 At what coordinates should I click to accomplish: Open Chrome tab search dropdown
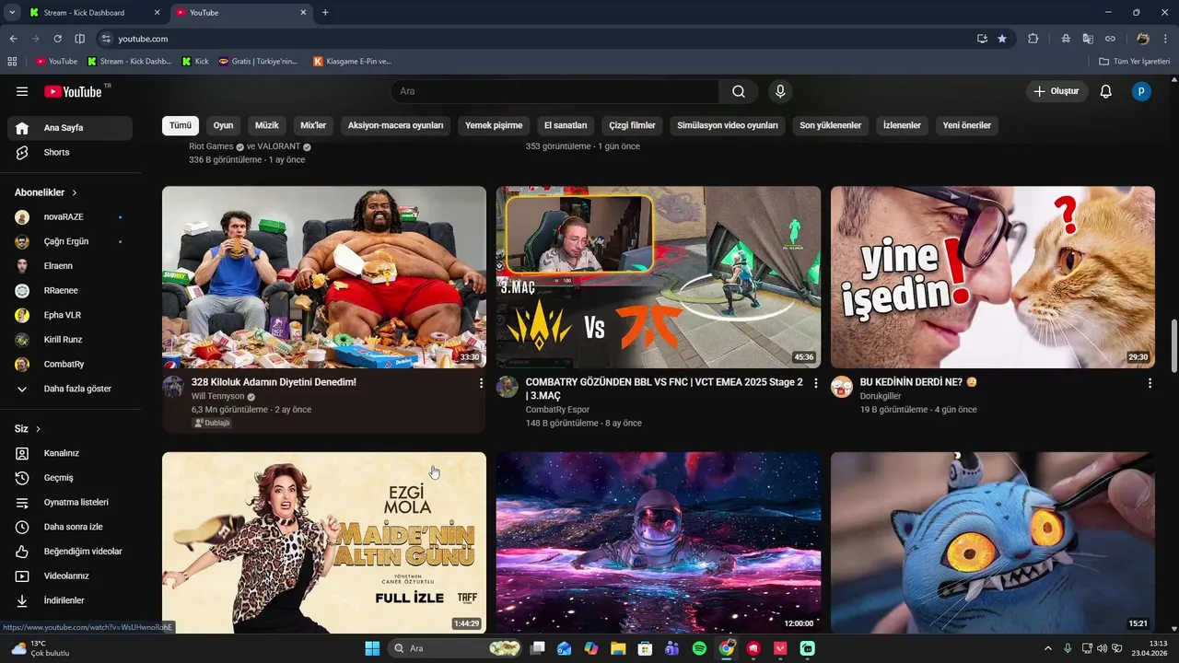(x=12, y=13)
